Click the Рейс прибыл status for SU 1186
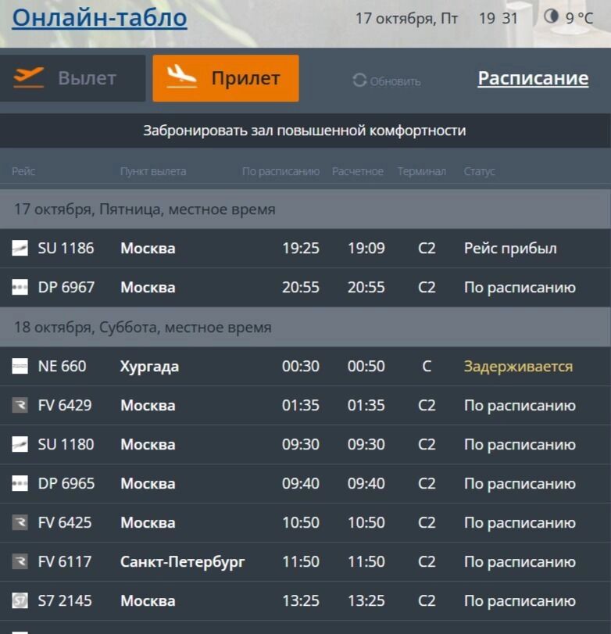The width and height of the screenshot is (611, 634). tap(510, 249)
